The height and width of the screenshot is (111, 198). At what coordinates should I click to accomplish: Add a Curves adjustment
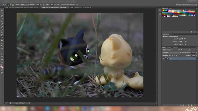pyautogui.click(x=180, y=39)
